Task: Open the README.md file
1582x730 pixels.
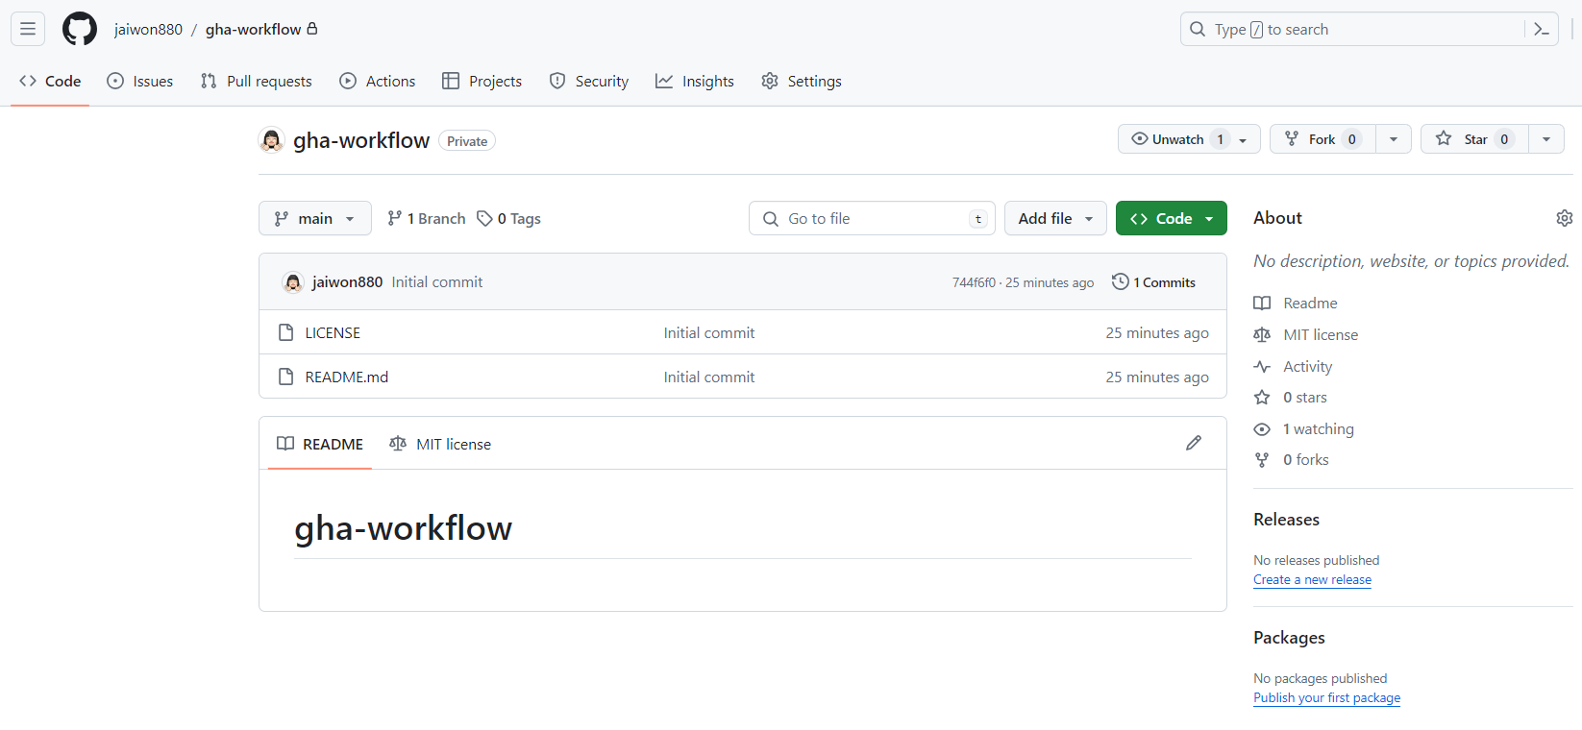Action: (x=347, y=377)
